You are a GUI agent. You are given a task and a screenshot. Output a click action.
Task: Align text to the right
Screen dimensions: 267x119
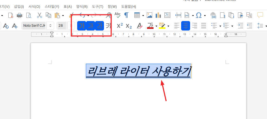coord(194,26)
